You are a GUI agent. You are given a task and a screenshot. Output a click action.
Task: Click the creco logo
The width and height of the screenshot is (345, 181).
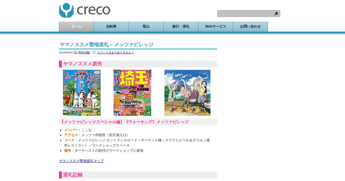(85, 10)
